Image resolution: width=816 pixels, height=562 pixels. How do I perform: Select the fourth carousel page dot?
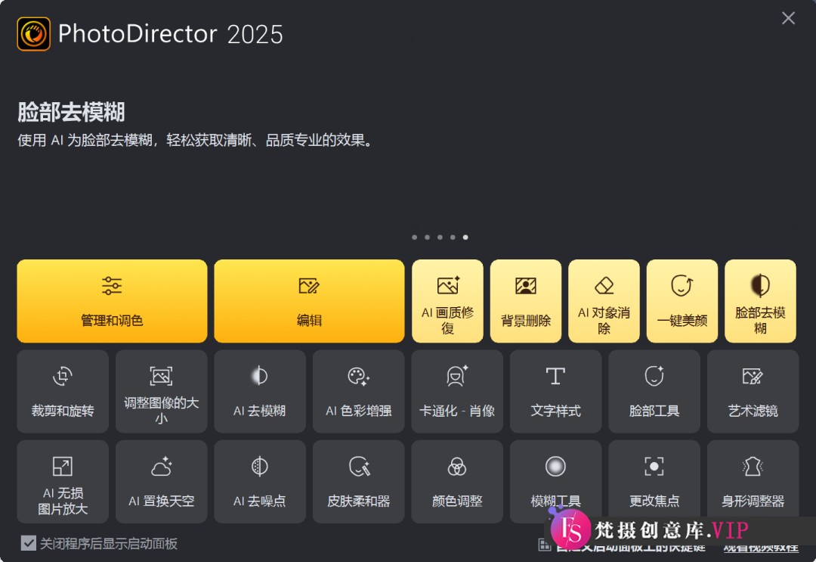453,237
